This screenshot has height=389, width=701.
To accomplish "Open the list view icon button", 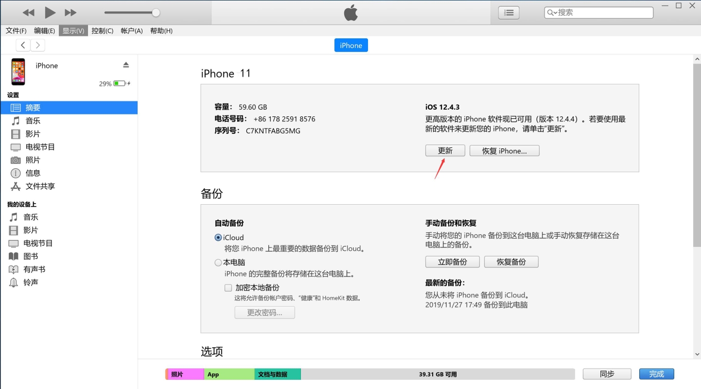I will point(509,13).
